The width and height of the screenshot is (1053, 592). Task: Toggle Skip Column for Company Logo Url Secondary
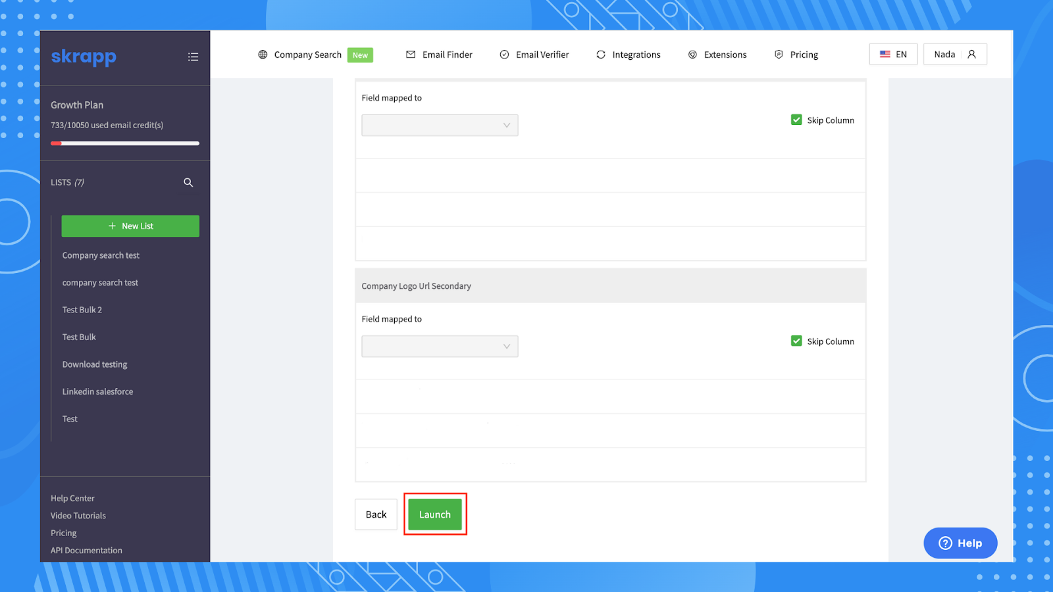coord(796,341)
